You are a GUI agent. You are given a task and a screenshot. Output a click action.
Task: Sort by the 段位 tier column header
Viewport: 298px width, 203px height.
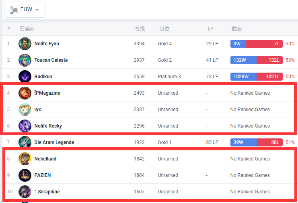164,29
